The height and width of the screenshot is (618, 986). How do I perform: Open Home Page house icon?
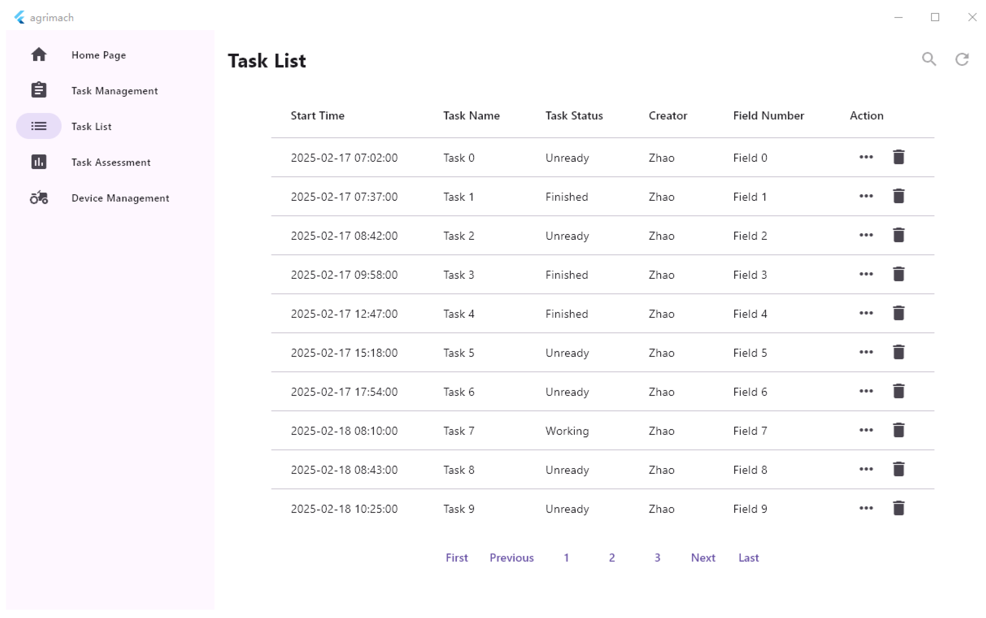(39, 55)
